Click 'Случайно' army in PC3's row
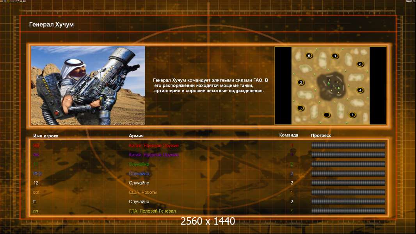 pos(139,174)
